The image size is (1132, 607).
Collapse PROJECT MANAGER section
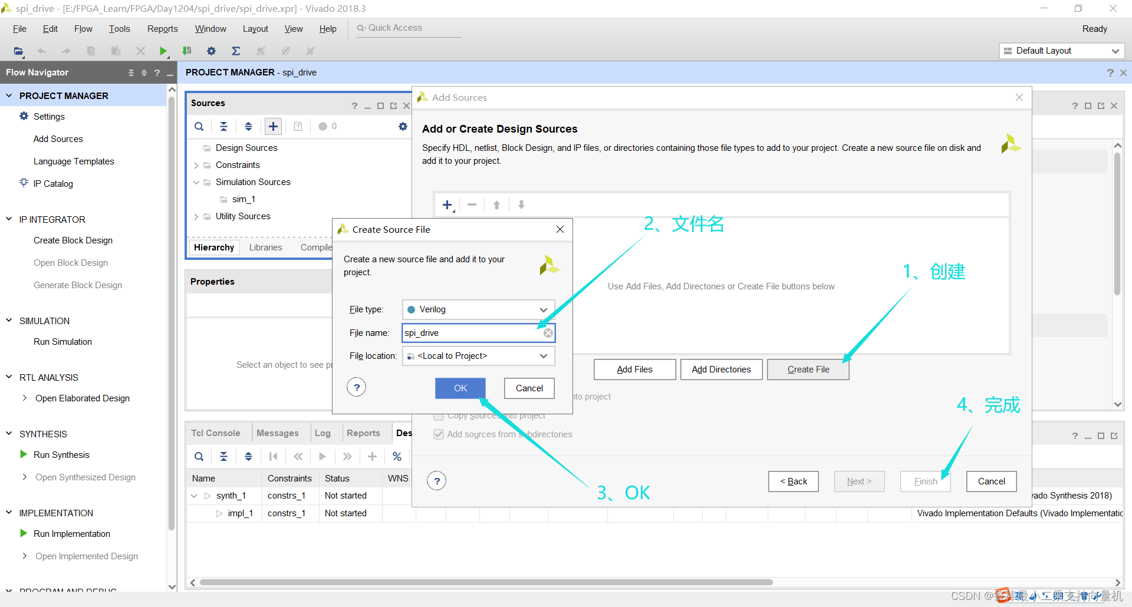click(x=9, y=95)
